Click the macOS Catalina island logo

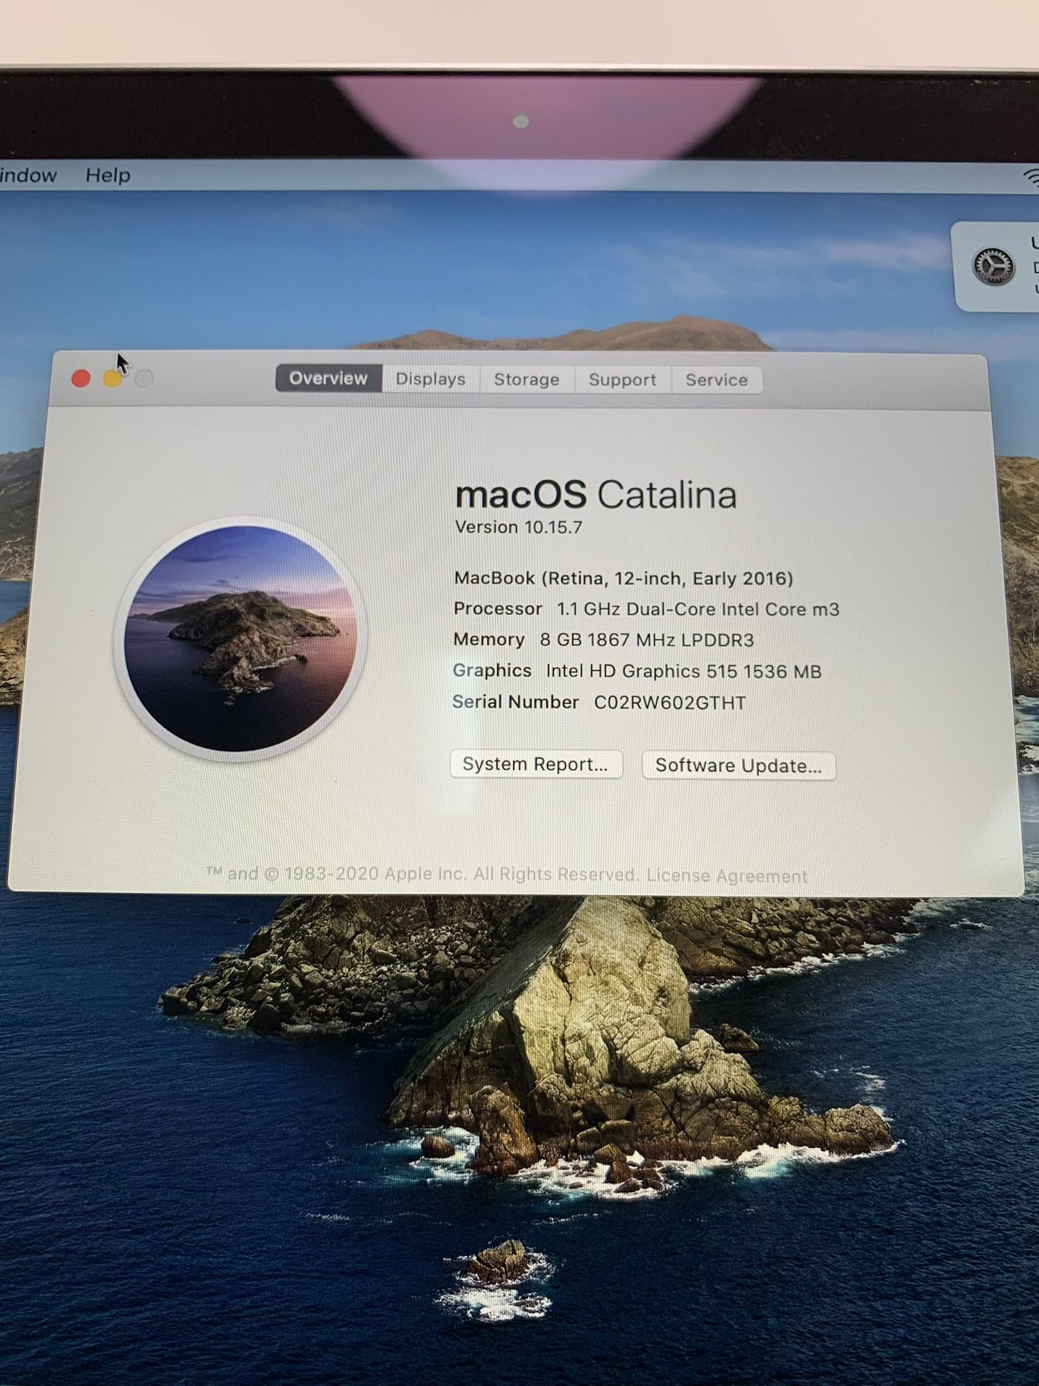point(240,639)
